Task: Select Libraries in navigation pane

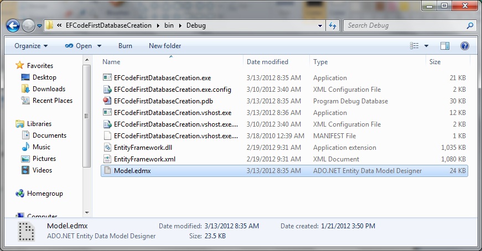Action: click(39, 123)
